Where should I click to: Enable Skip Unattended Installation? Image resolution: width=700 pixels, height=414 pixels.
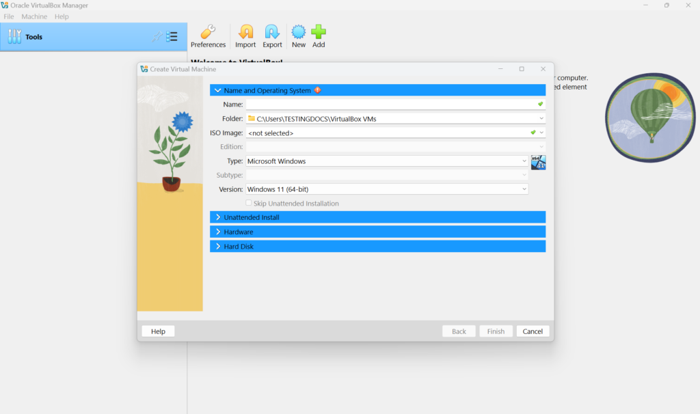pyautogui.click(x=248, y=203)
